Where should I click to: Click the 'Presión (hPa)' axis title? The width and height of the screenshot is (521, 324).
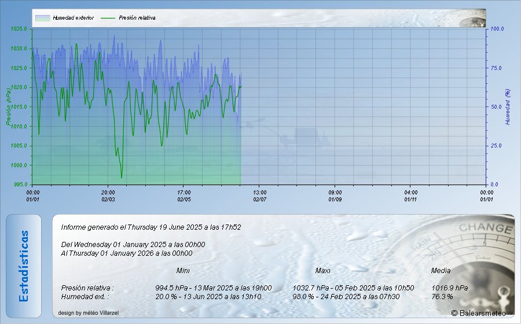point(8,107)
